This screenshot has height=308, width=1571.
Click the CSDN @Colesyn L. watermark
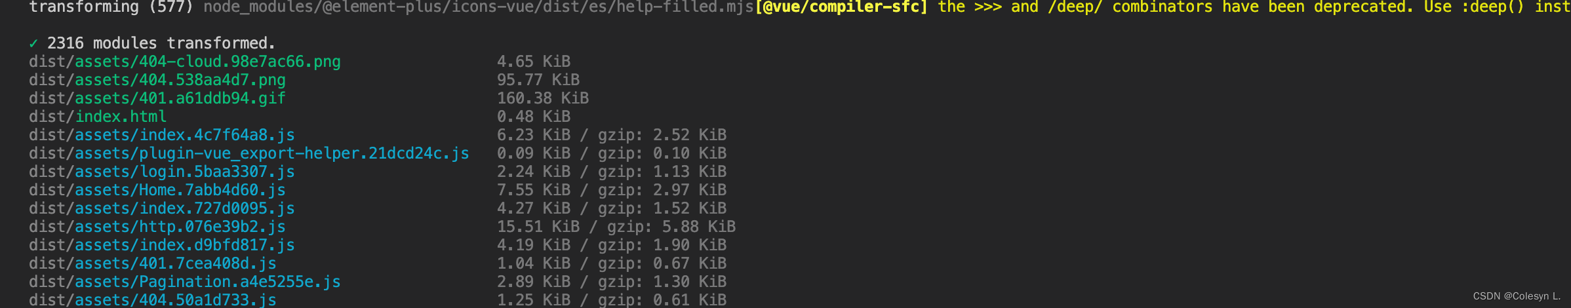point(1517,296)
